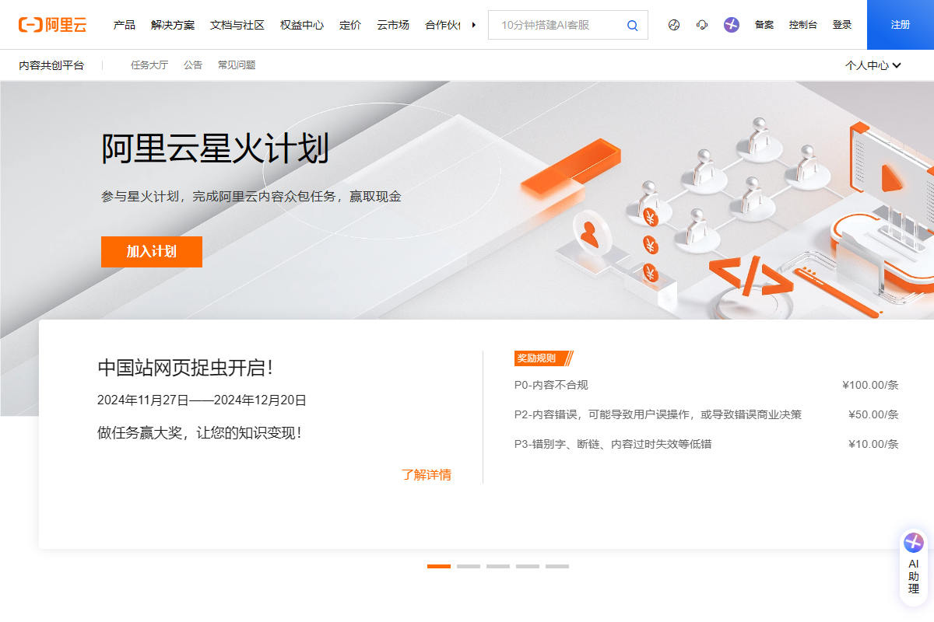The image size is (934, 622).
Task: Click the customer service headset icon
Action: [x=702, y=25]
